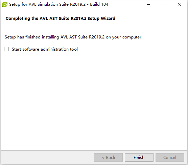Click the title bar text 'Setup for AVL Simulation Suite'

coord(39,4)
